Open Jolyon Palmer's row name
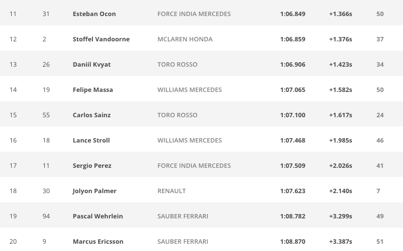Screen dimensions: 403x251 pyautogui.click(x=94, y=191)
